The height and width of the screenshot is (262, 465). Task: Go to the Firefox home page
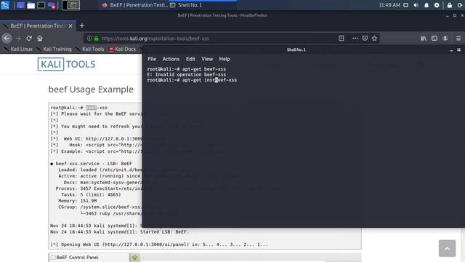40,39
